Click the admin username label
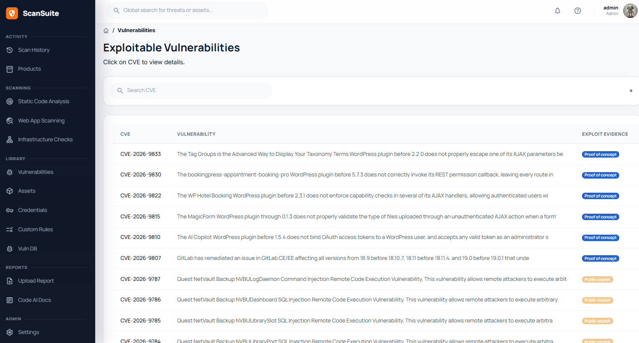This screenshot has width=639, height=343. click(x=611, y=8)
